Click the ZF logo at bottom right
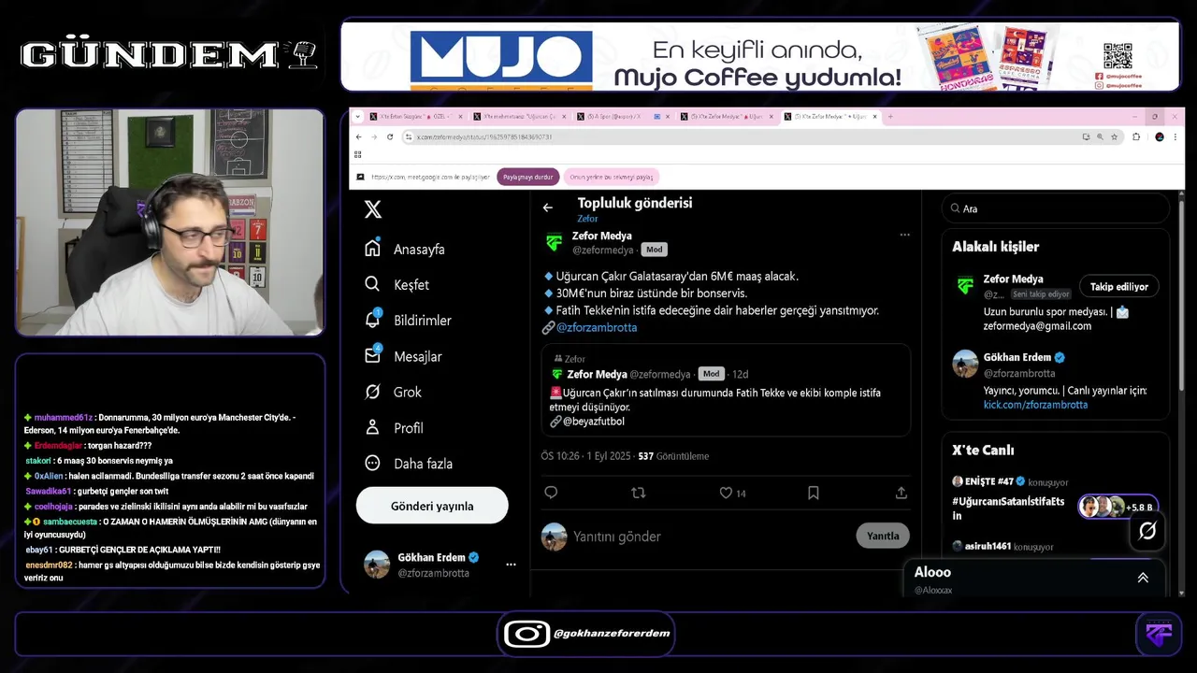Image resolution: width=1197 pixels, height=673 pixels. pyautogui.click(x=1159, y=635)
